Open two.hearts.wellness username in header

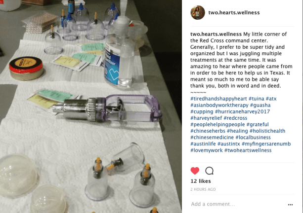pos(234,12)
